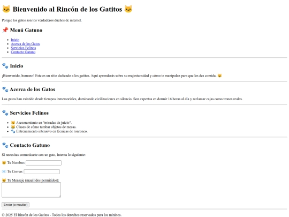
Task: Submit with Enviar (o maullar) button
Action: point(16,205)
